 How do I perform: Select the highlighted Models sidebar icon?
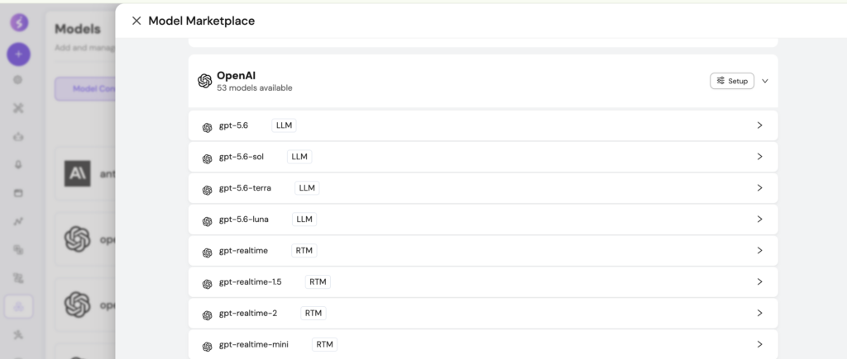[x=18, y=307]
